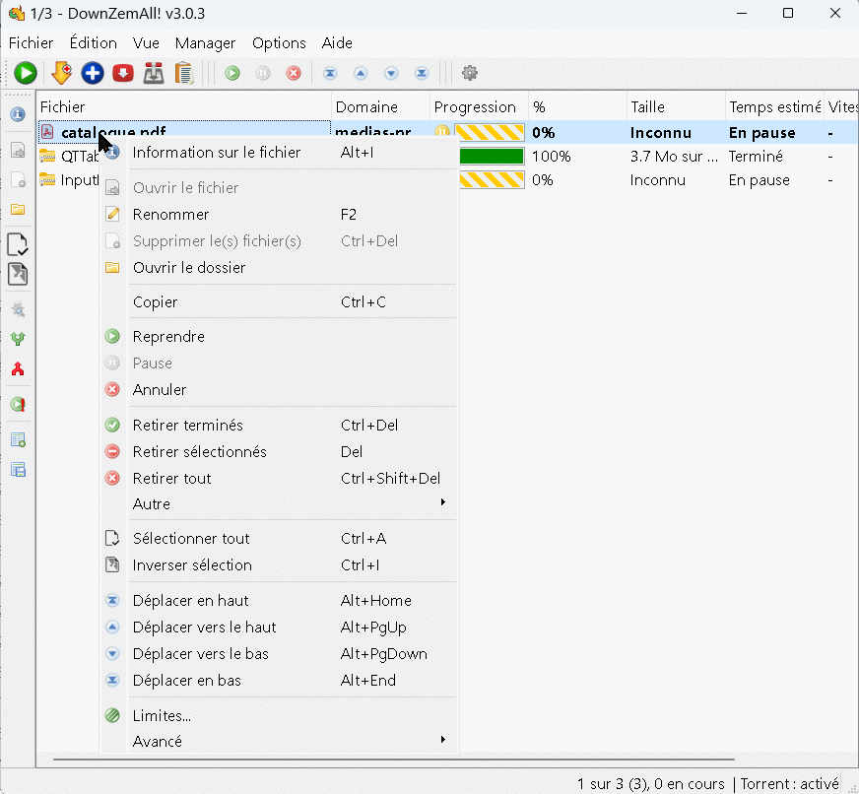Image resolution: width=859 pixels, height=794 pixels.
Task: Click the horizontal scrollbar below the list
Action: [x=393, y=760]
